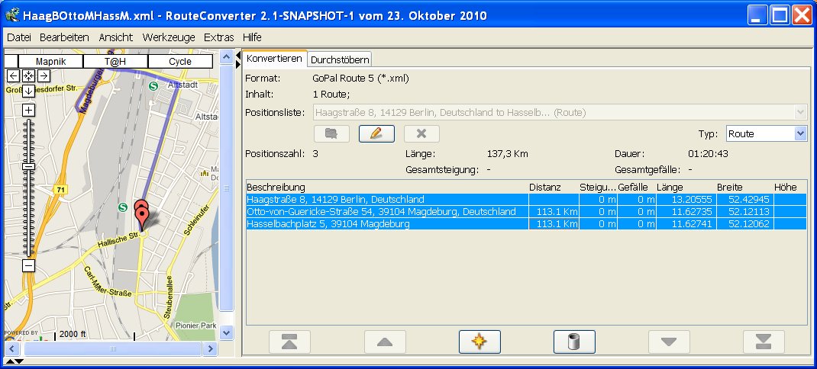
Task: Add a new position with star button
Action: pos(480,342)
